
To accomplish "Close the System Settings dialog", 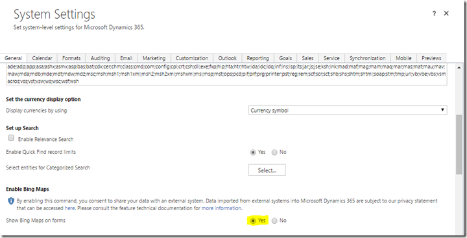I will [x=446, y=13].
